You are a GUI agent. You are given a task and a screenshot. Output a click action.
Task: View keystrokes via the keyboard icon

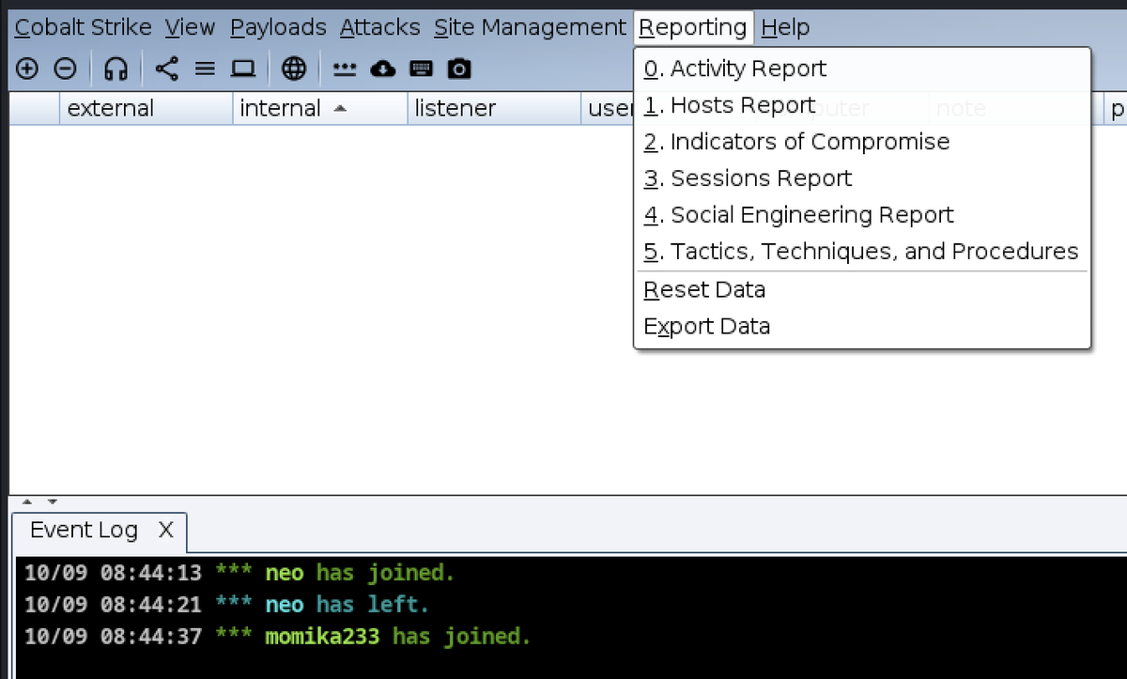[422, 69]
